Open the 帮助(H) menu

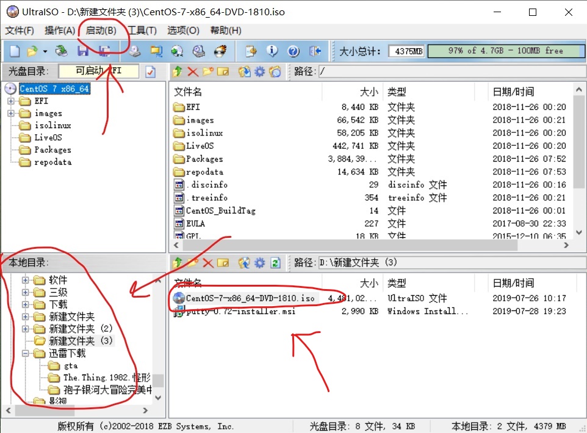[x=226, y=30]
